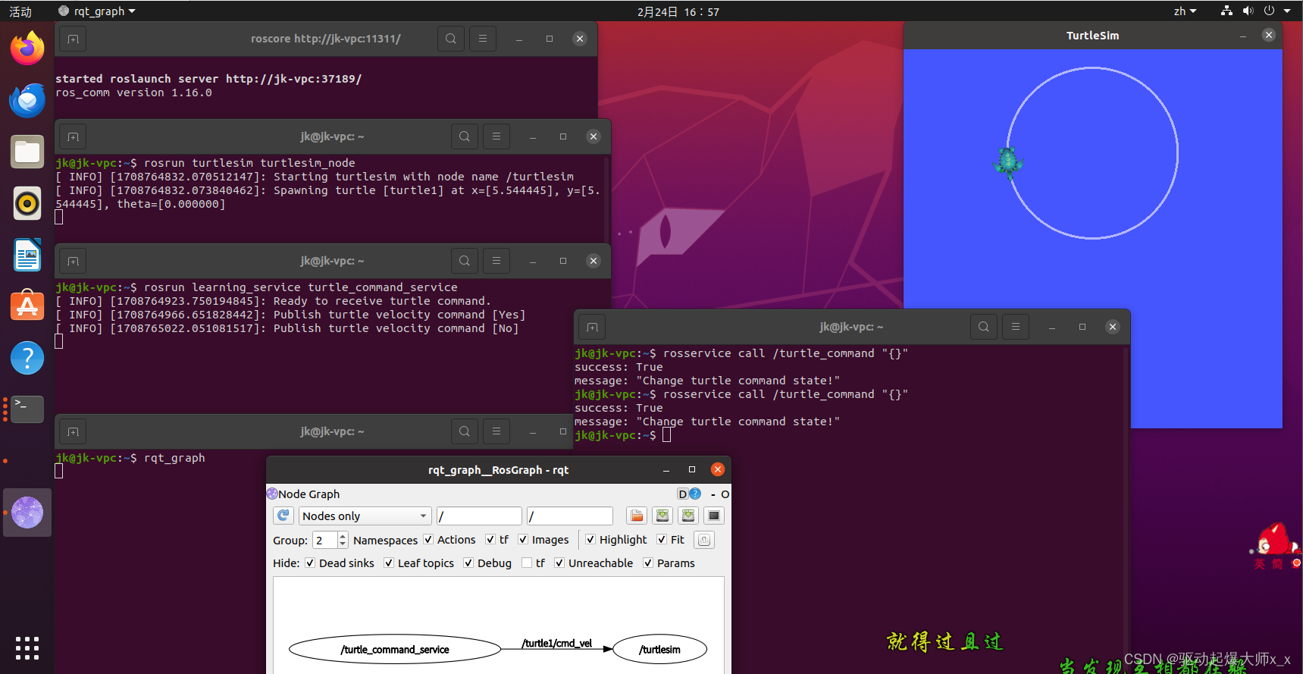
Task: Open the Node Graph help button
Action: click(x=695, y=494)
